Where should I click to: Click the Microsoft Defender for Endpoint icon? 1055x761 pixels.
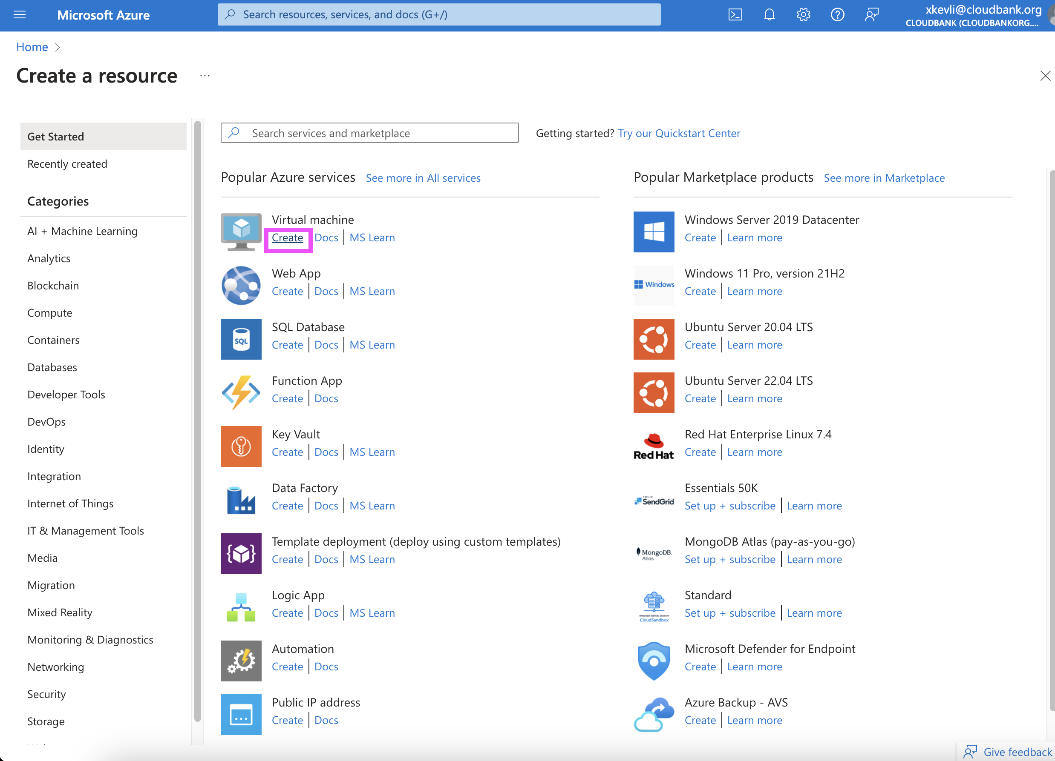click(x=654, y=661)
